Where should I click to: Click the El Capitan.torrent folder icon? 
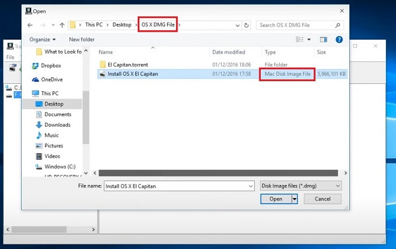tap(102, 65)
